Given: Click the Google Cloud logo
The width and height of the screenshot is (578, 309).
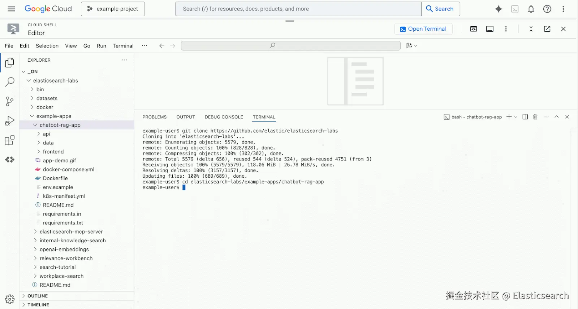Looking at the screenshot, I should tap(48, 9).
